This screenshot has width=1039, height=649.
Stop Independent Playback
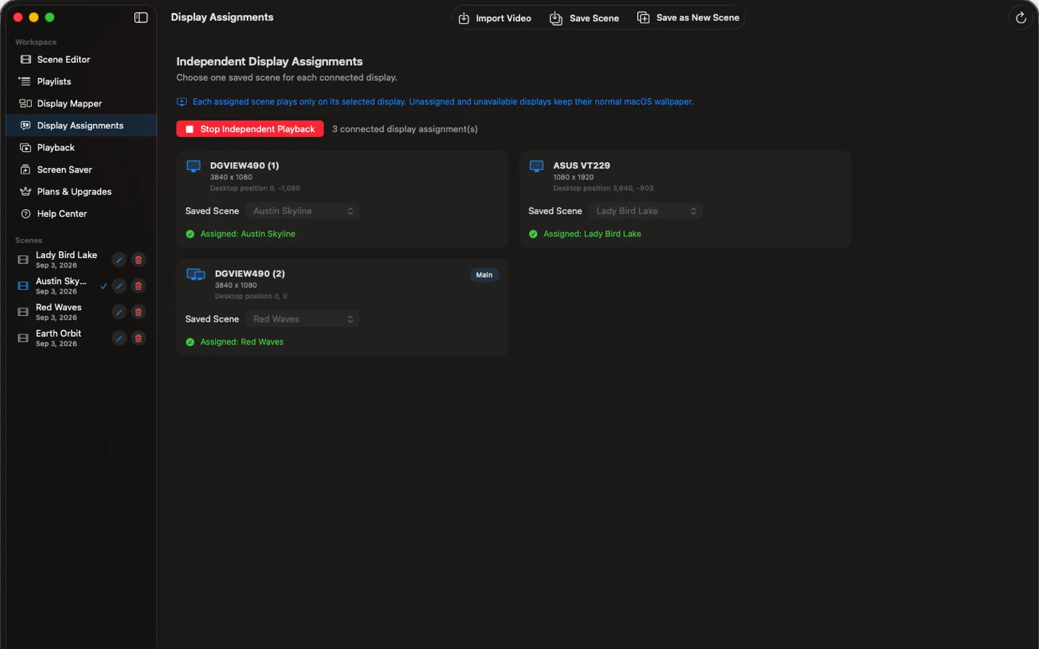pyautogui.click(x=250, y=129)
